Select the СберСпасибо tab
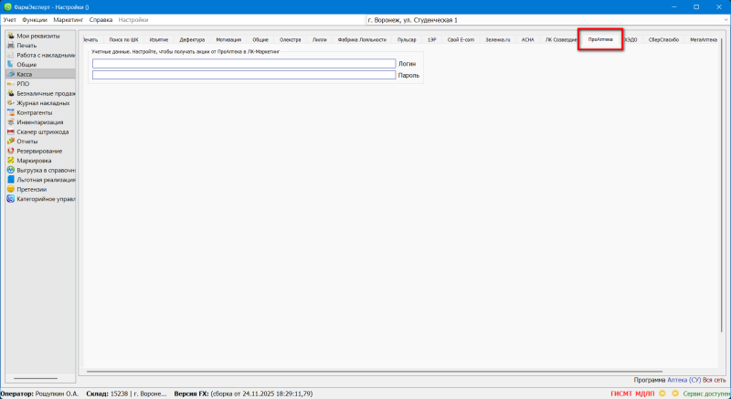This screenshot has height=399, width=731. 663,40
